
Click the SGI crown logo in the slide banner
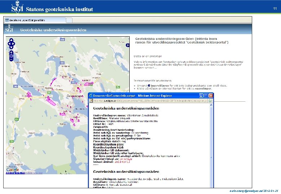(x=17, y=7)
